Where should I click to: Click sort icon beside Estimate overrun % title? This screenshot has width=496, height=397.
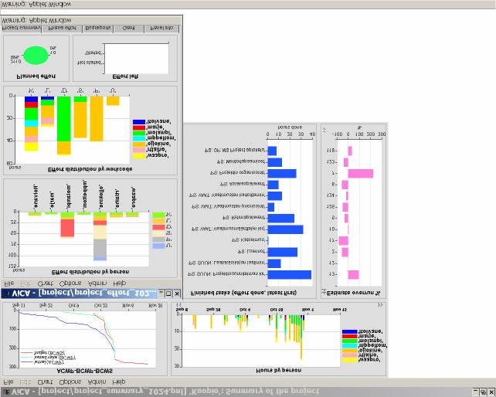click(x=324, y=292)
